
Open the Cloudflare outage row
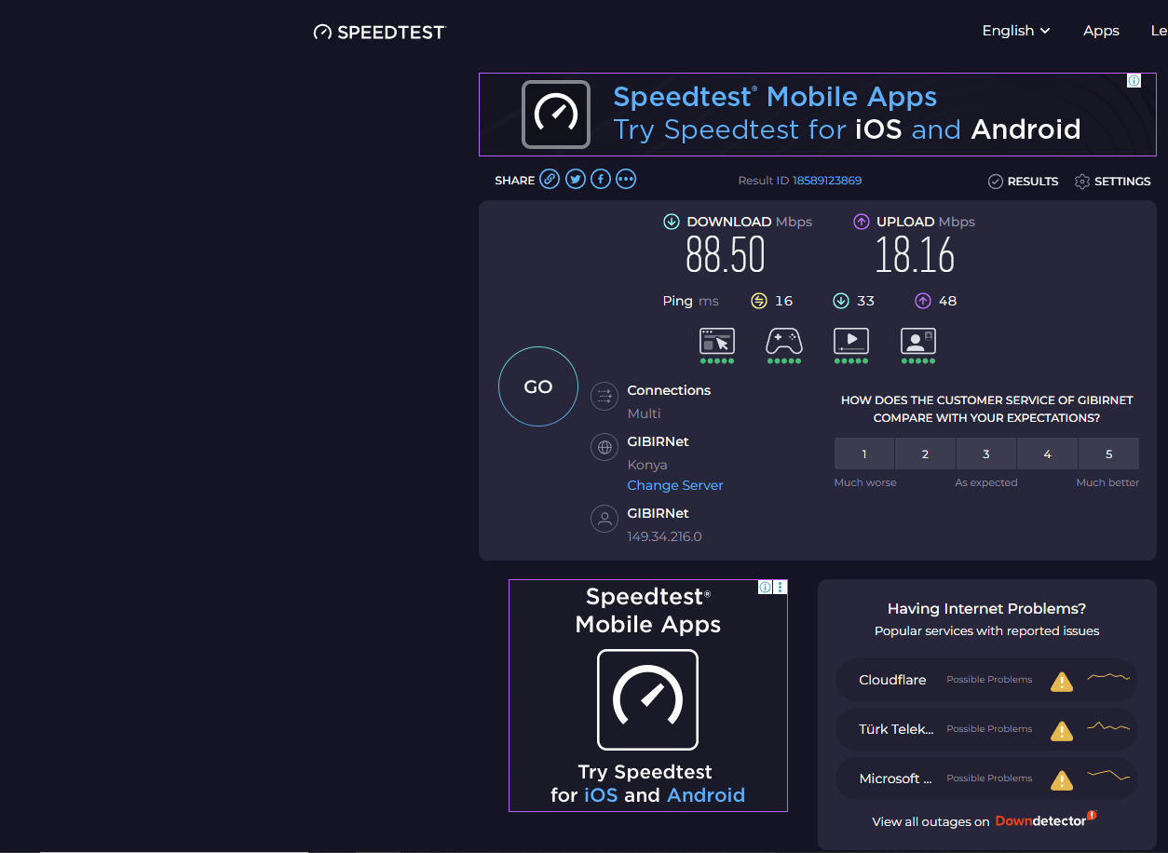(x=987, y=681)
